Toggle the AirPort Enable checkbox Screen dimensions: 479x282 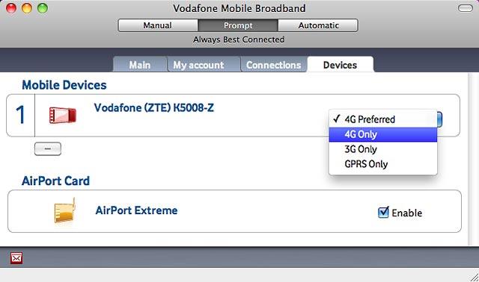pyautogui.click(x=383, y=213)
